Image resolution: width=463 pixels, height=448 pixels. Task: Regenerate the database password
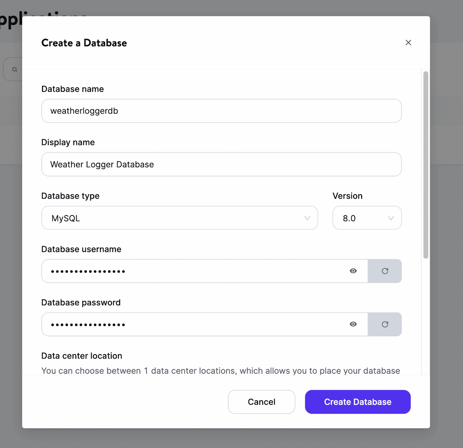point(385,324)
